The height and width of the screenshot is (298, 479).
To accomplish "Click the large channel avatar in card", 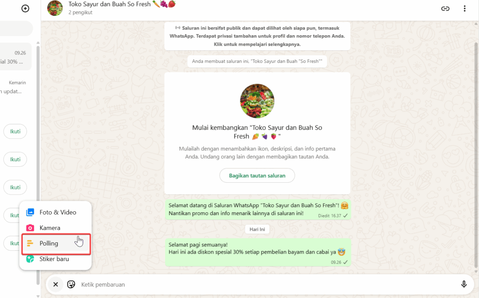I will 257,101.
